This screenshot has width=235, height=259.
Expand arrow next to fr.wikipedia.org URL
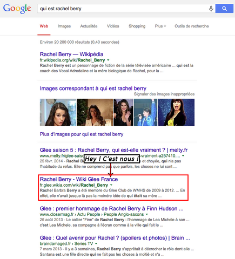click(108, 60)
